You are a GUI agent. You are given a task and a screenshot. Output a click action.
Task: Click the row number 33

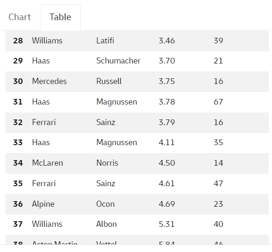(x=18, y=142)
